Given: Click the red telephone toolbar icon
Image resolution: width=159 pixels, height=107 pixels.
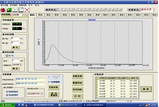Looking at the screenshot, I should [x=3, y=10].
